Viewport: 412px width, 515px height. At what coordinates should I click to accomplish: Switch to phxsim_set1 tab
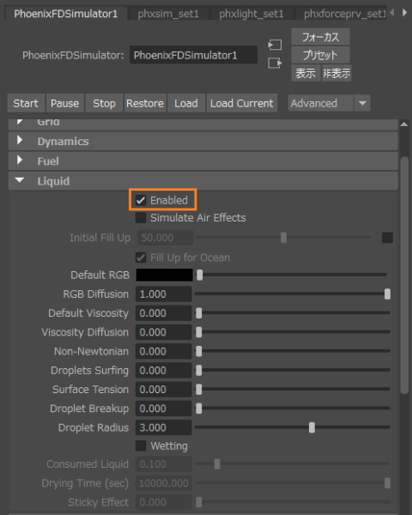click(168, 14)
